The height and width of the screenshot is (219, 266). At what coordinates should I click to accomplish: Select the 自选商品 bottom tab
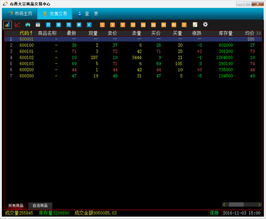coord(40,206)
